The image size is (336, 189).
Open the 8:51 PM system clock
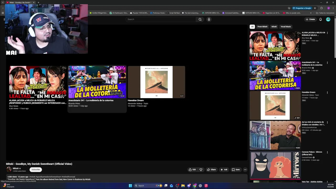[330, 186]
